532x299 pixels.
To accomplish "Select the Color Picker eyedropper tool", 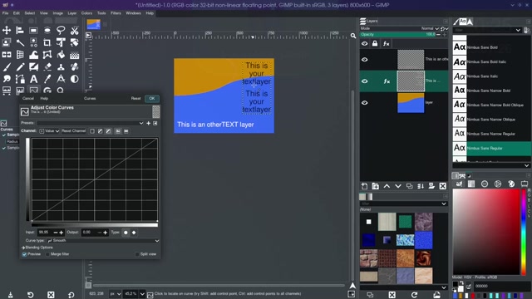I will point(47,79).
